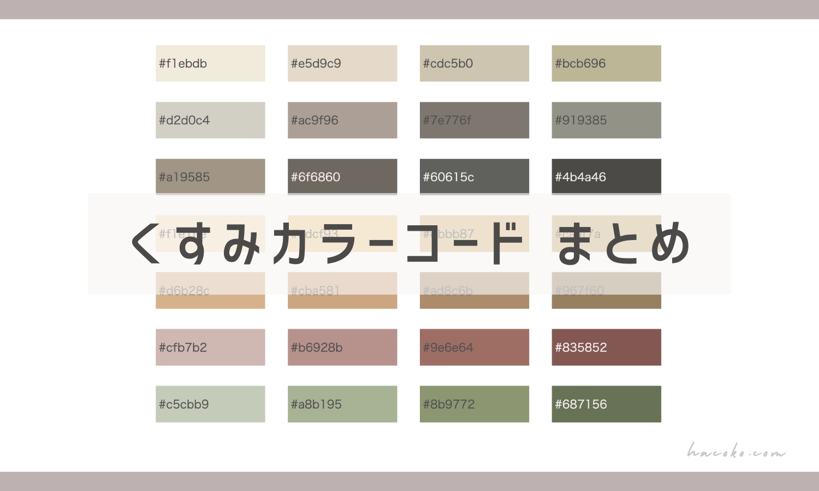Click the #c5cbb9 pale green swatch
The height and width of the screenshot is (491, 819).
coord(210,404)
